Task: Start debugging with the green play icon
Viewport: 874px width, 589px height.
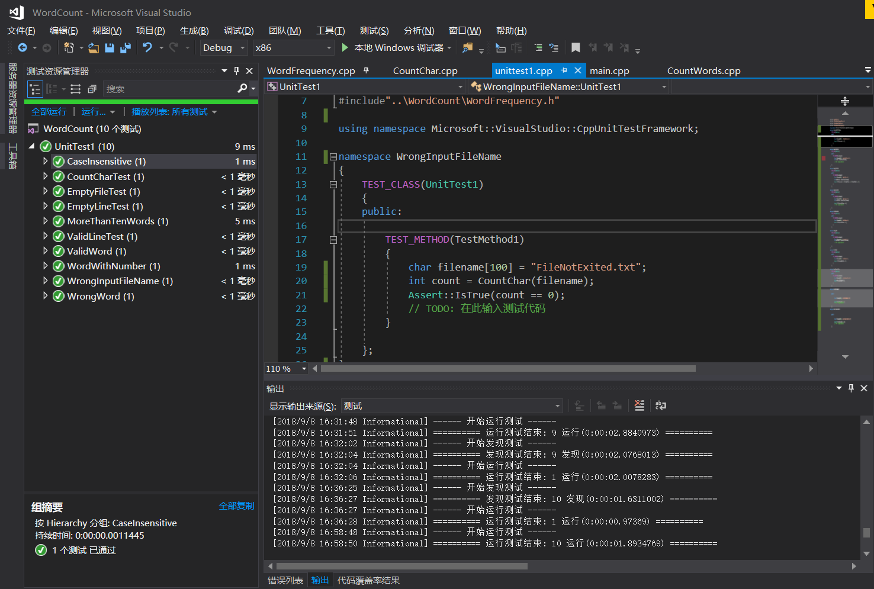Action: coord(345,47)
